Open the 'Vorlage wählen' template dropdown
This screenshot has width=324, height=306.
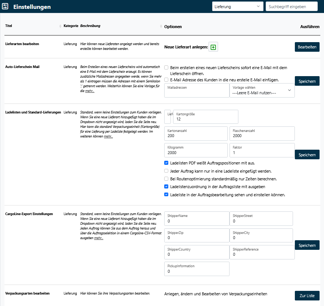click(x=262, y=90)
